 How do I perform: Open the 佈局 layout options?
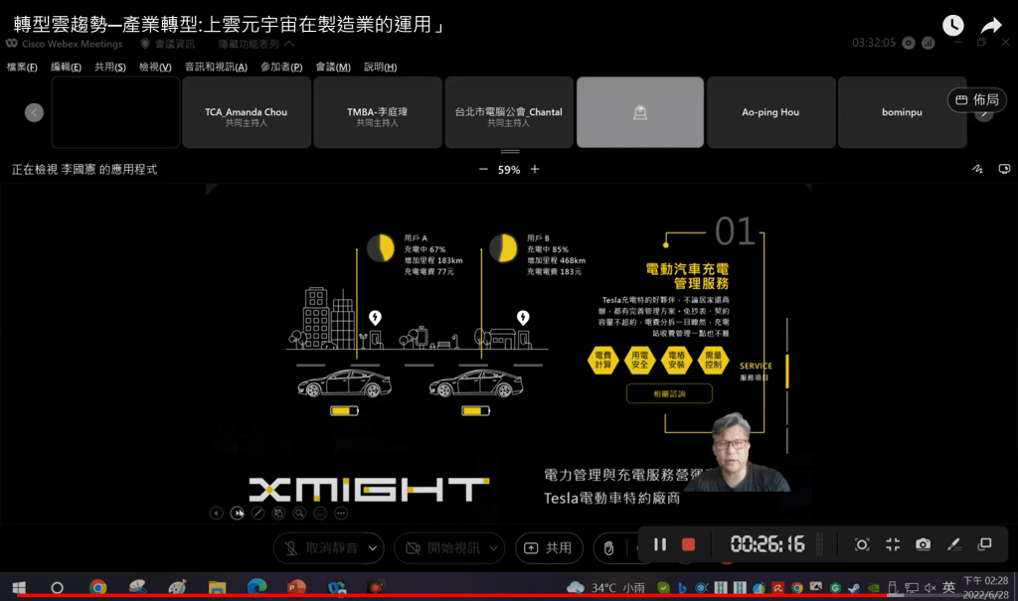976,99
